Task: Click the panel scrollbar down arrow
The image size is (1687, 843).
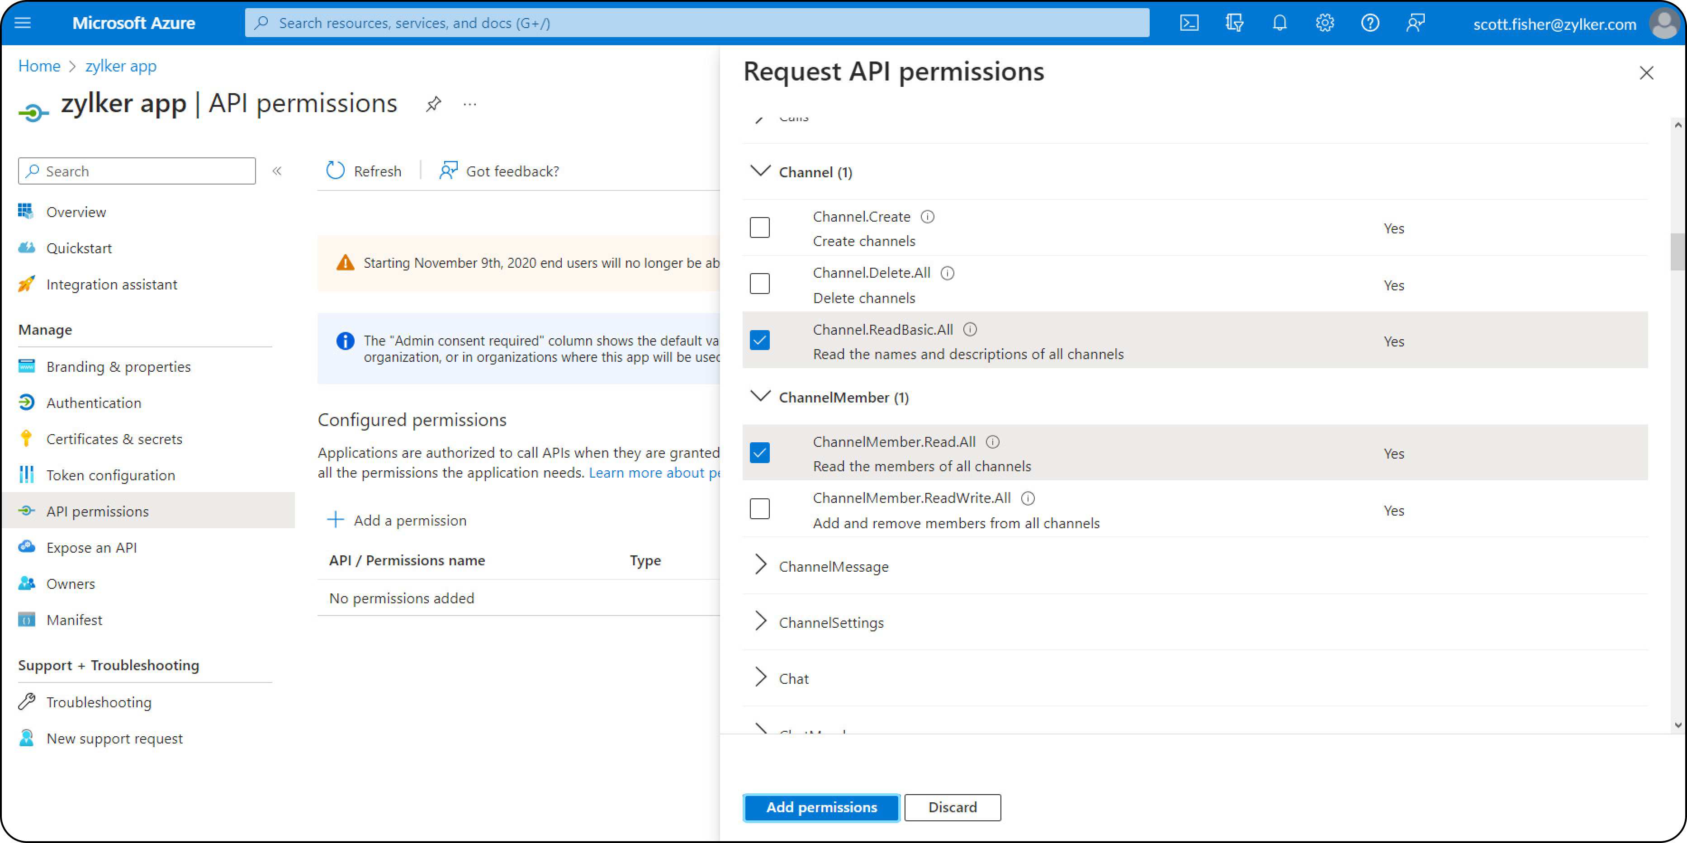Action: tap(1677, 725)
